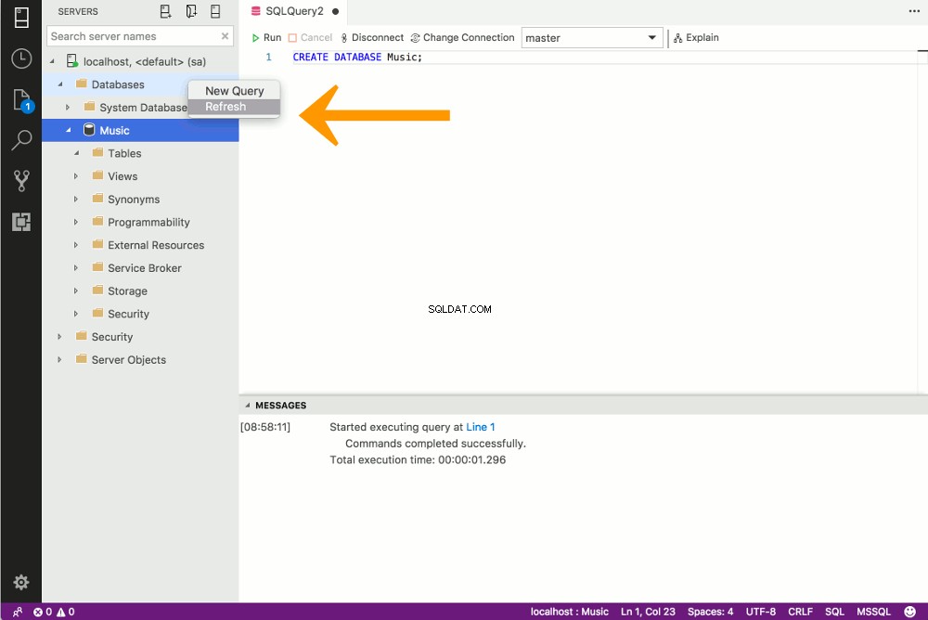
Task: Open the Source Control branch icon
Action: point(21,181)
